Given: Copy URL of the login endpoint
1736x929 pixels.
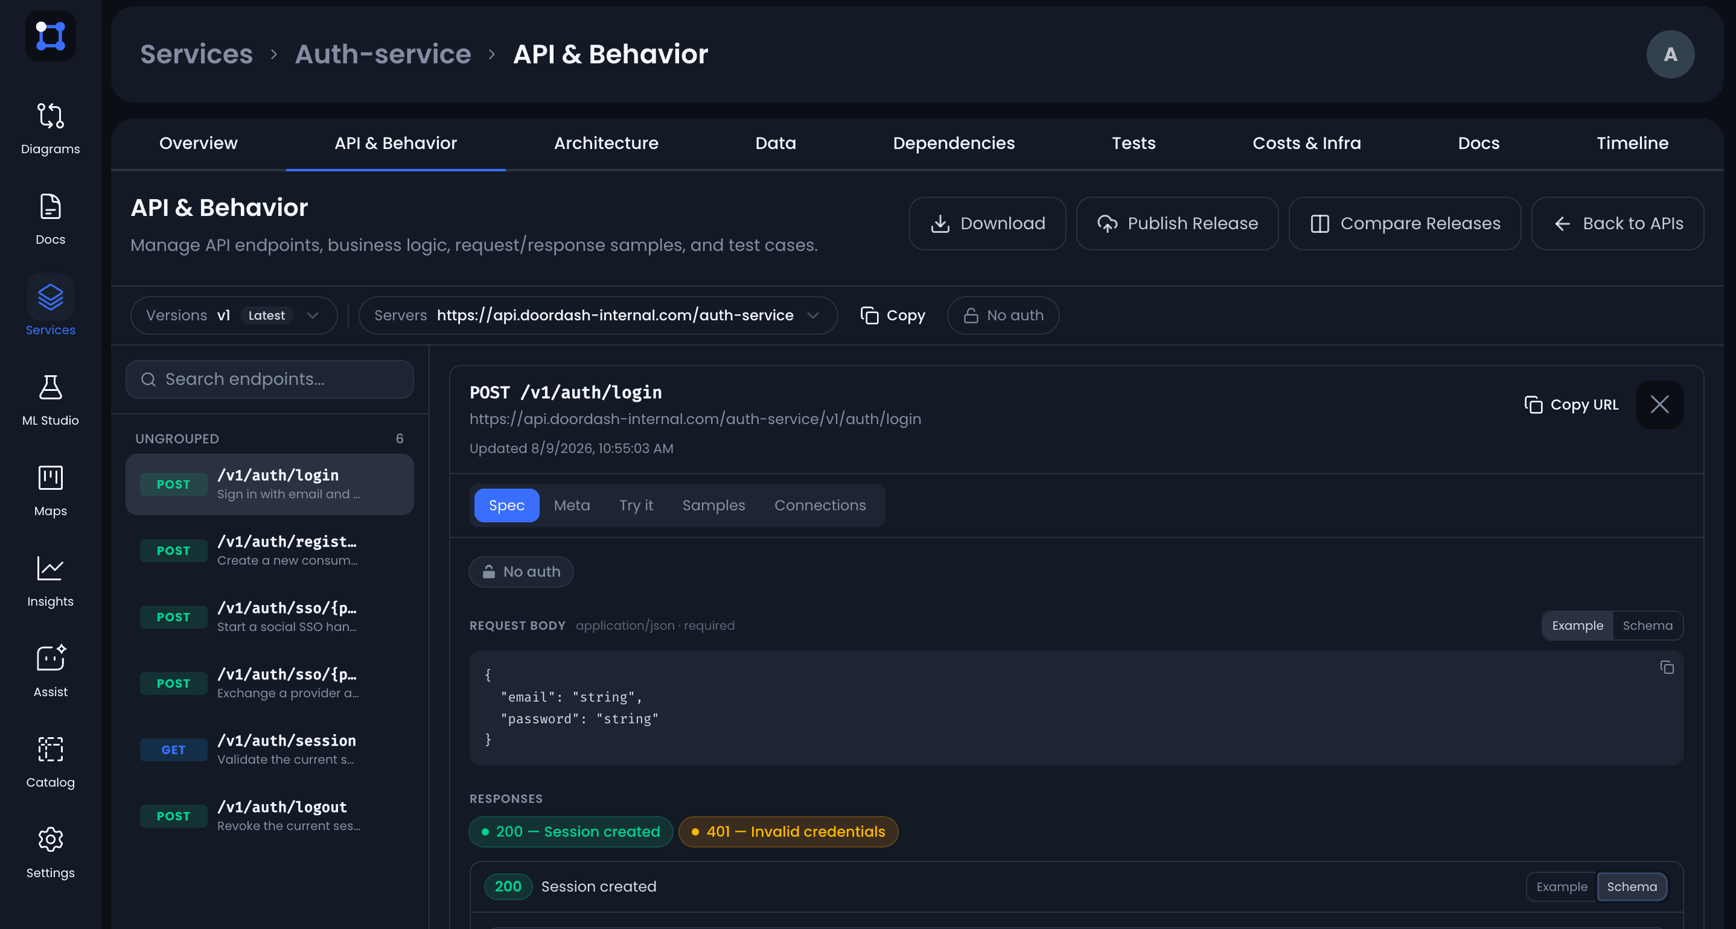Looking at the screenshot, I should click(1571, 405).
